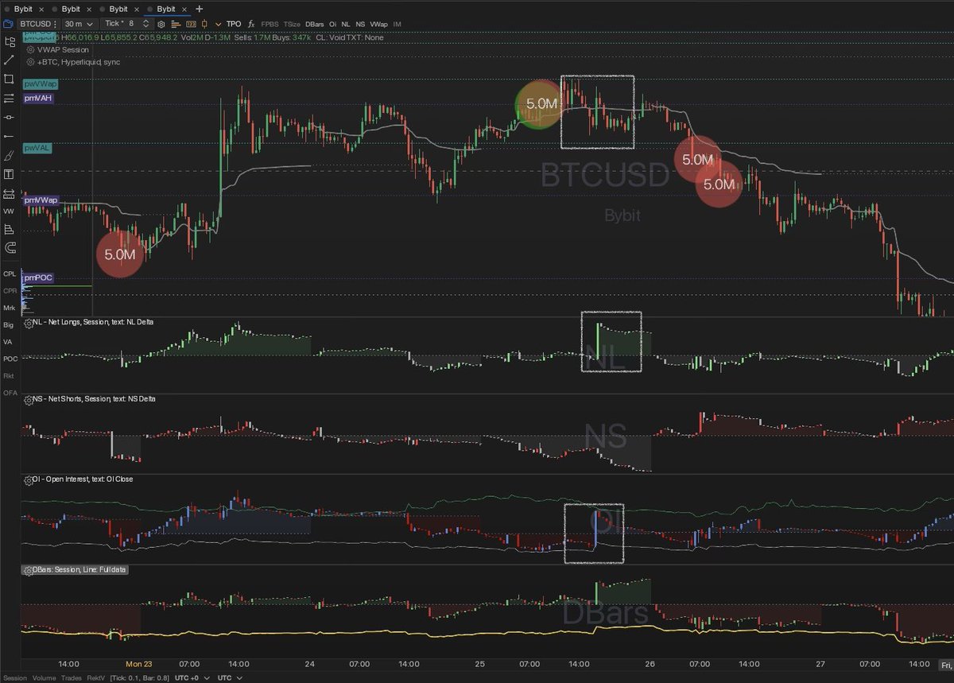
Task: Click the Tick * 8 stepper arrows
Action: pos(145,23)
